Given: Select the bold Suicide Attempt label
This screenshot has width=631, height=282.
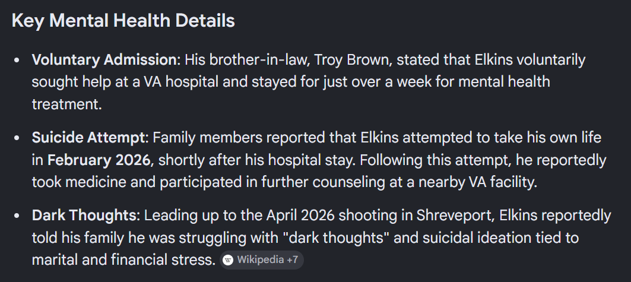Looking at the screenshot, I should [88, 138].
